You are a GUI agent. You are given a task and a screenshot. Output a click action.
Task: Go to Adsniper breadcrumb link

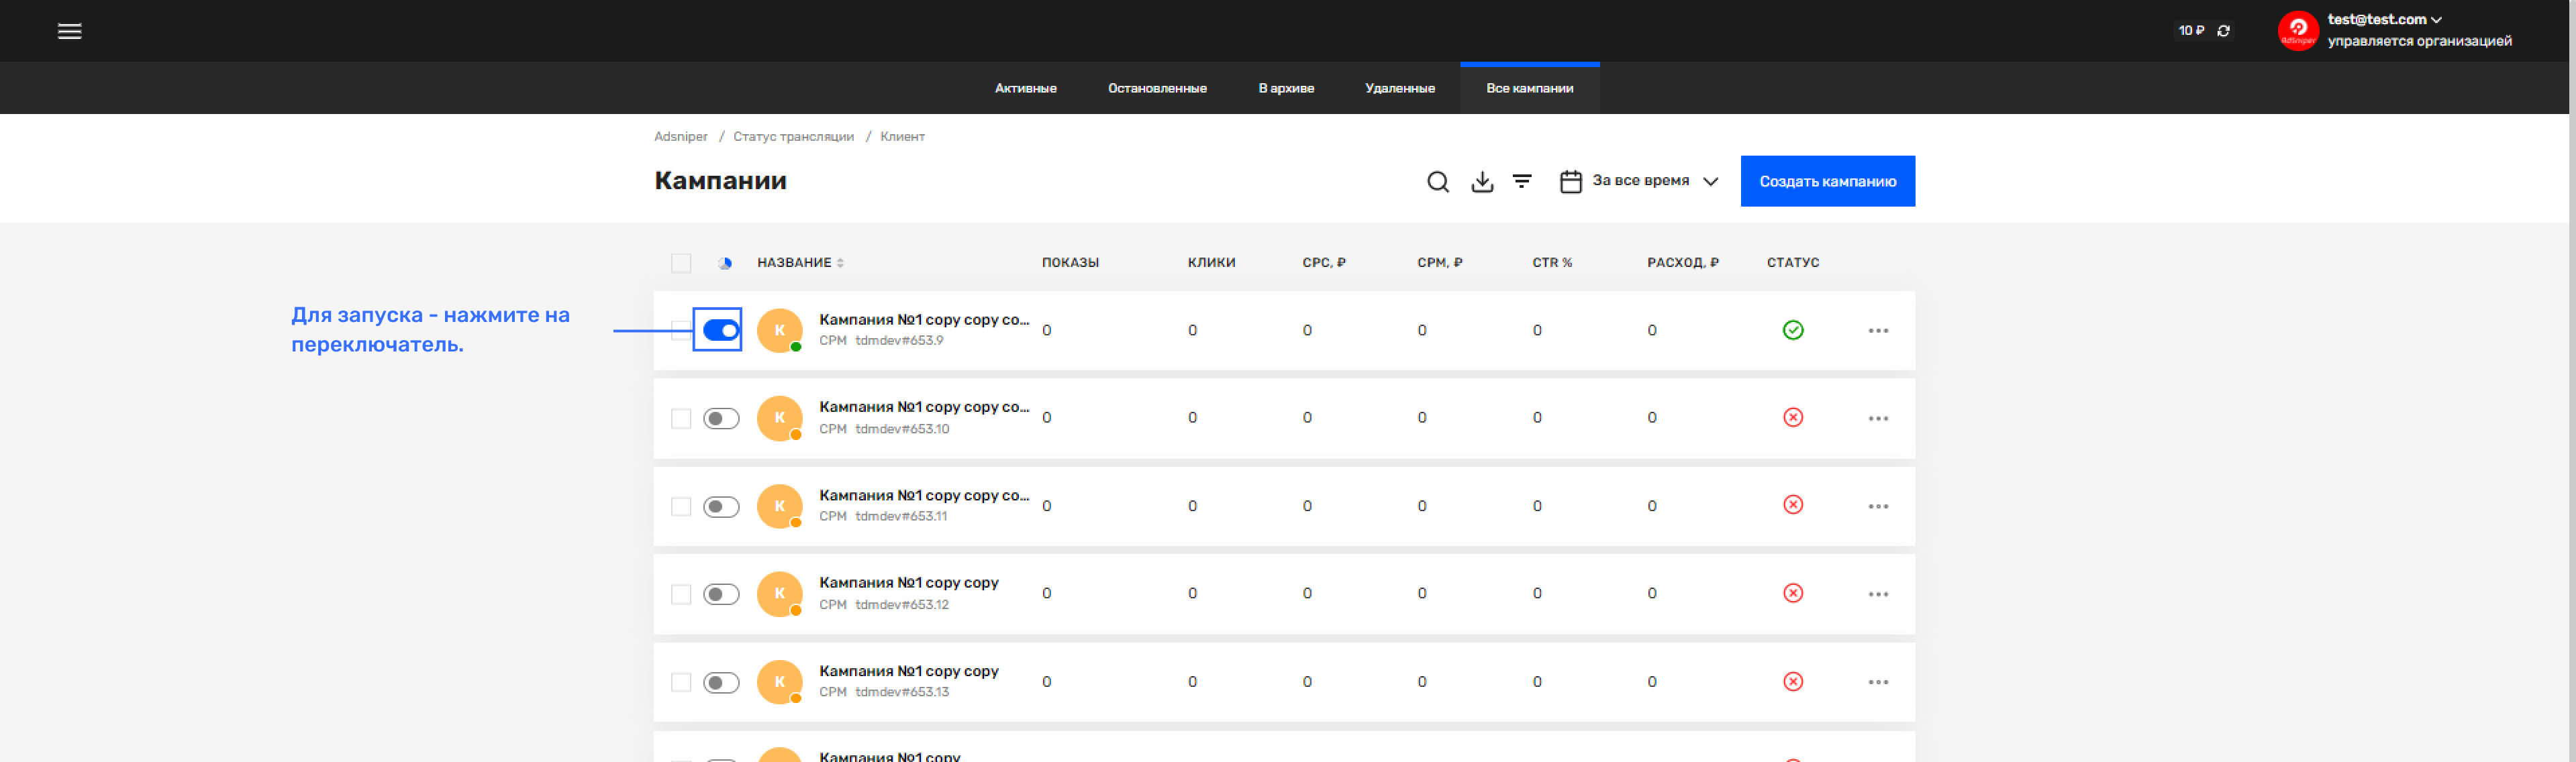tap(680, 136)
